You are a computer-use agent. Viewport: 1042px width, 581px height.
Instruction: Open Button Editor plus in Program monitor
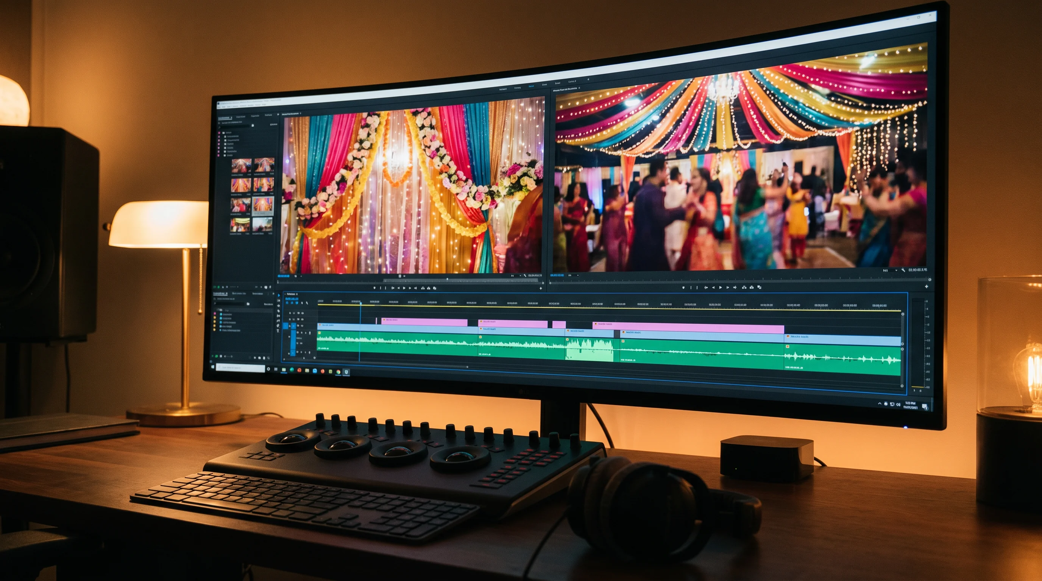pyautogui.click(x=927, y=287)
